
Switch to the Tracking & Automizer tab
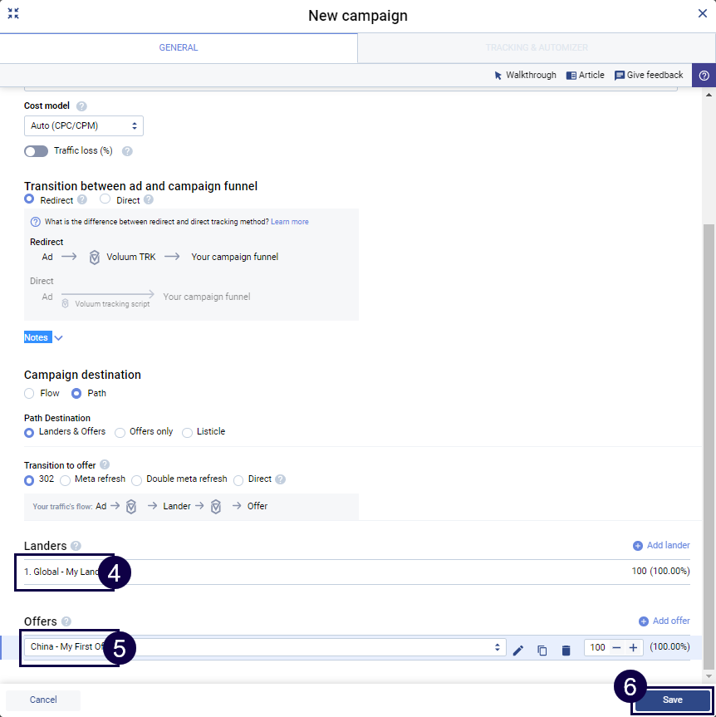click(537, 47)
